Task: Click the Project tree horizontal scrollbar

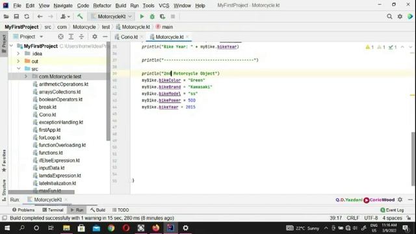Action: (x=41, y=192)
